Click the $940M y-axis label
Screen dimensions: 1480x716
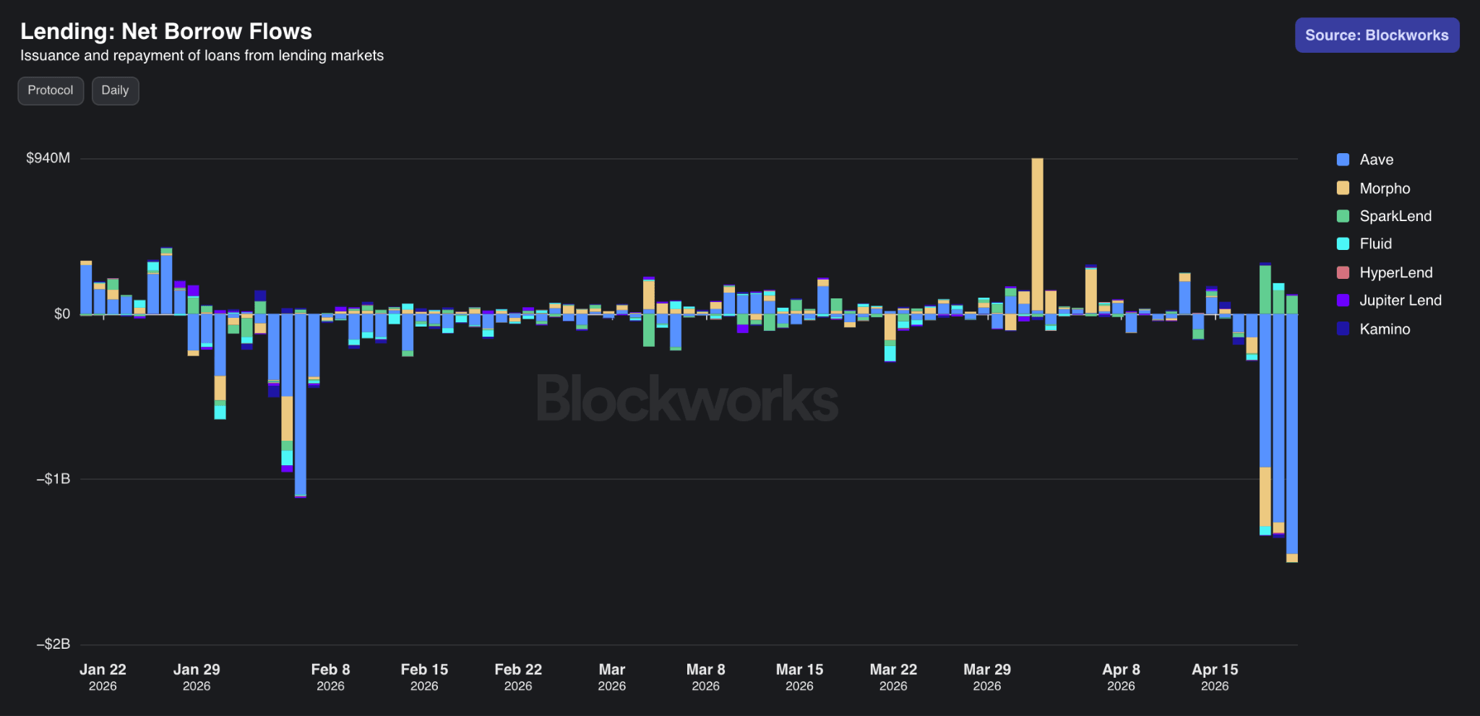[x=48, y=158]
